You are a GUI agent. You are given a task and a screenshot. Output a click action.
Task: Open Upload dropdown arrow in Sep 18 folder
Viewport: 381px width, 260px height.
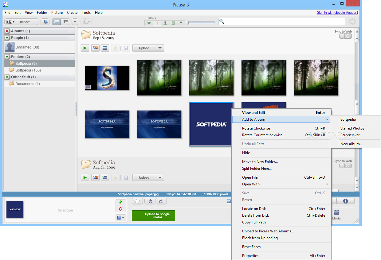point(160,48)
